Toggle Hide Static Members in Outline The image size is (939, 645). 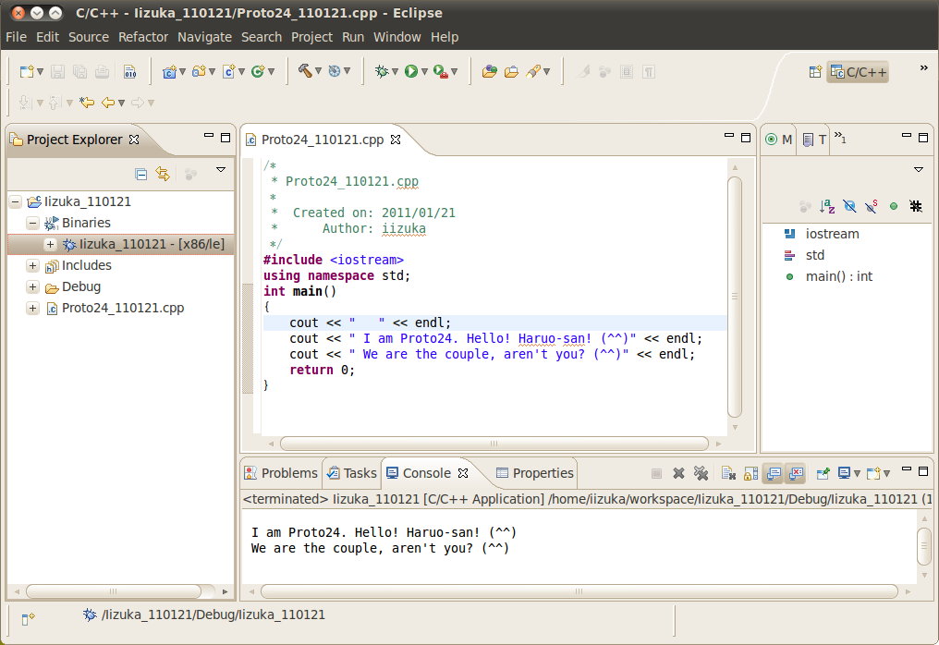[872, 207]
